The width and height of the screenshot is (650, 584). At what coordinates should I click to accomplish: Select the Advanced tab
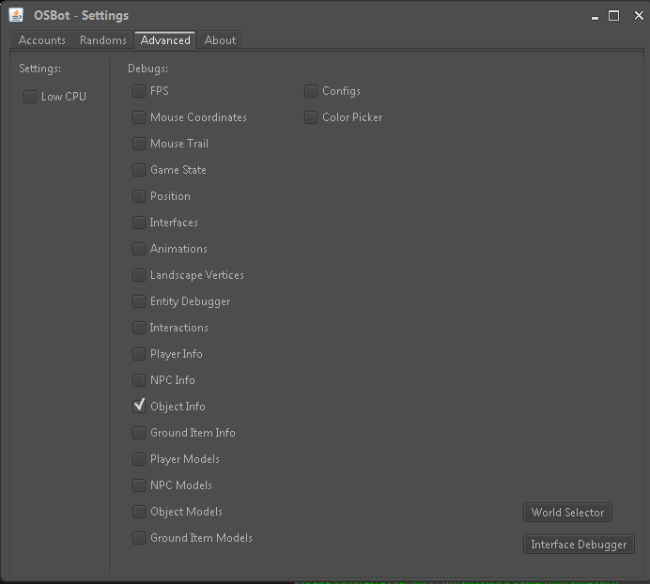(x=165, y=39)
